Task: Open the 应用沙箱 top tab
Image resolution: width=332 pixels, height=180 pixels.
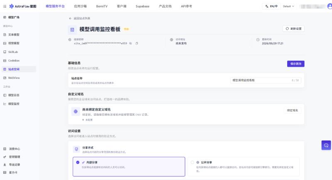Action: (80, 6)
